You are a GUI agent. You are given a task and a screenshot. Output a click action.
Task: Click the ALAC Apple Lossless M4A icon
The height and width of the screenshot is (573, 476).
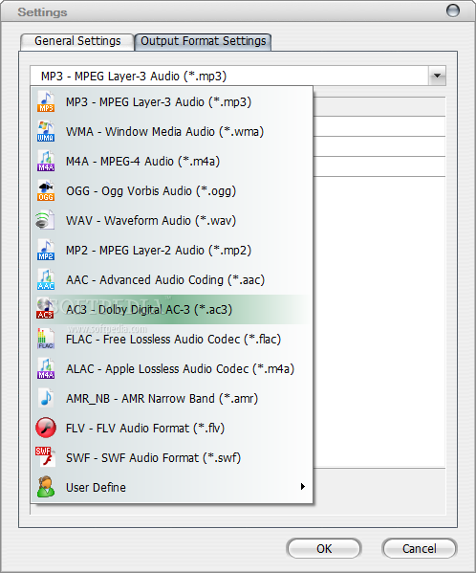coord(46,368)
